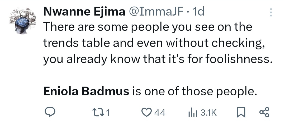Click the line ending with "for foolishness."
The image size is (285, 121).
point(158,59)
